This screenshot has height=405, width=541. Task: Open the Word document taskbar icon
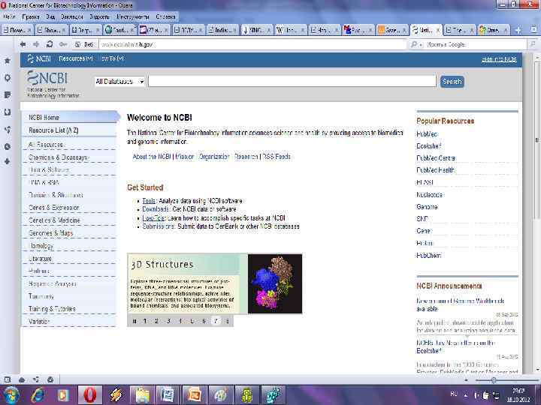click(168, 395)
